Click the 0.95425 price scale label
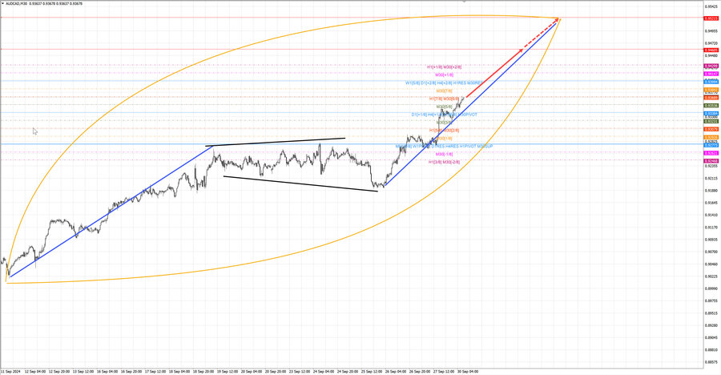Viewport: 721px width, 375px height. (711, 6)
